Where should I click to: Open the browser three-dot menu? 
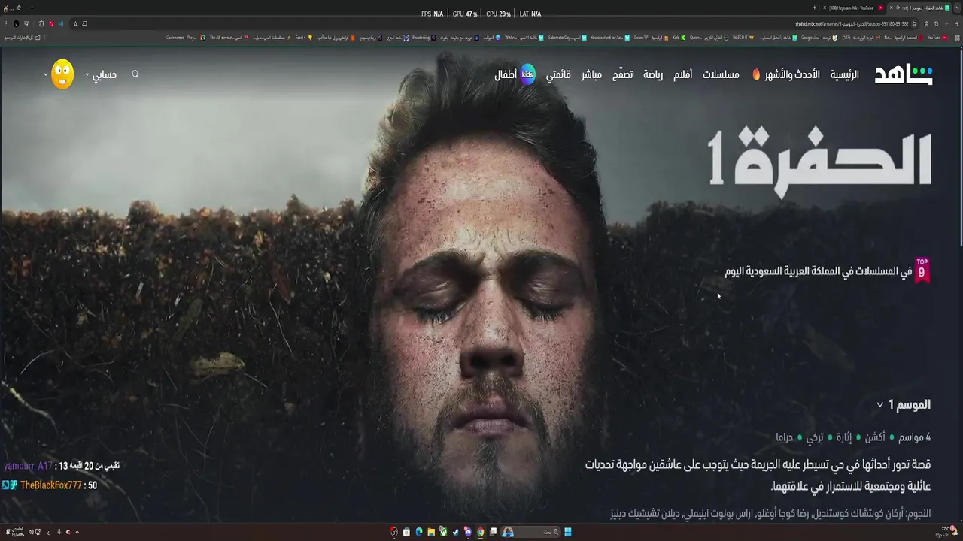tap(6, 23)
